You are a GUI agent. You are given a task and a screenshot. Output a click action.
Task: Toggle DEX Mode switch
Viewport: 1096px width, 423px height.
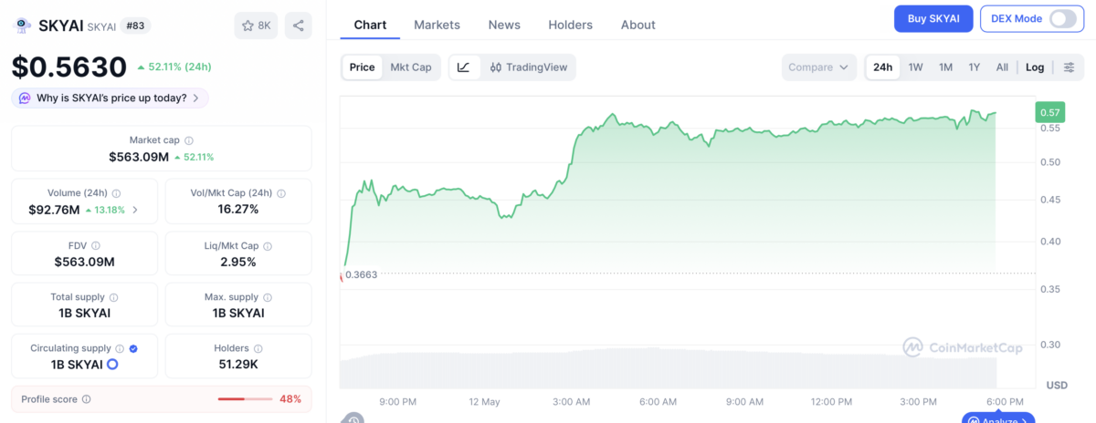click(x=1062, y=18)
